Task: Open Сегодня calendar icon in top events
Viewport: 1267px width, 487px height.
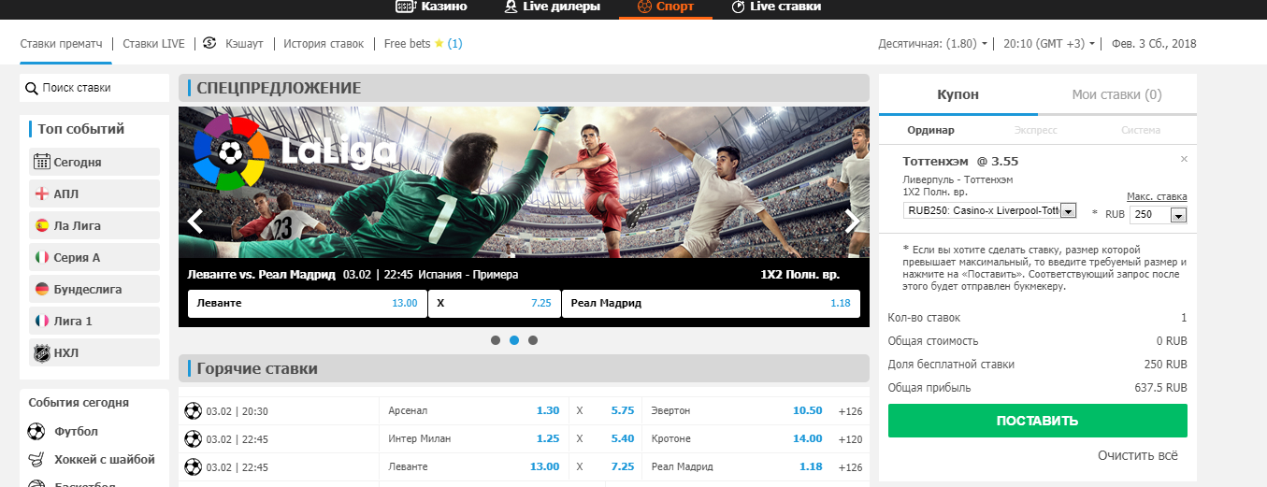Action: coord(41,162)
